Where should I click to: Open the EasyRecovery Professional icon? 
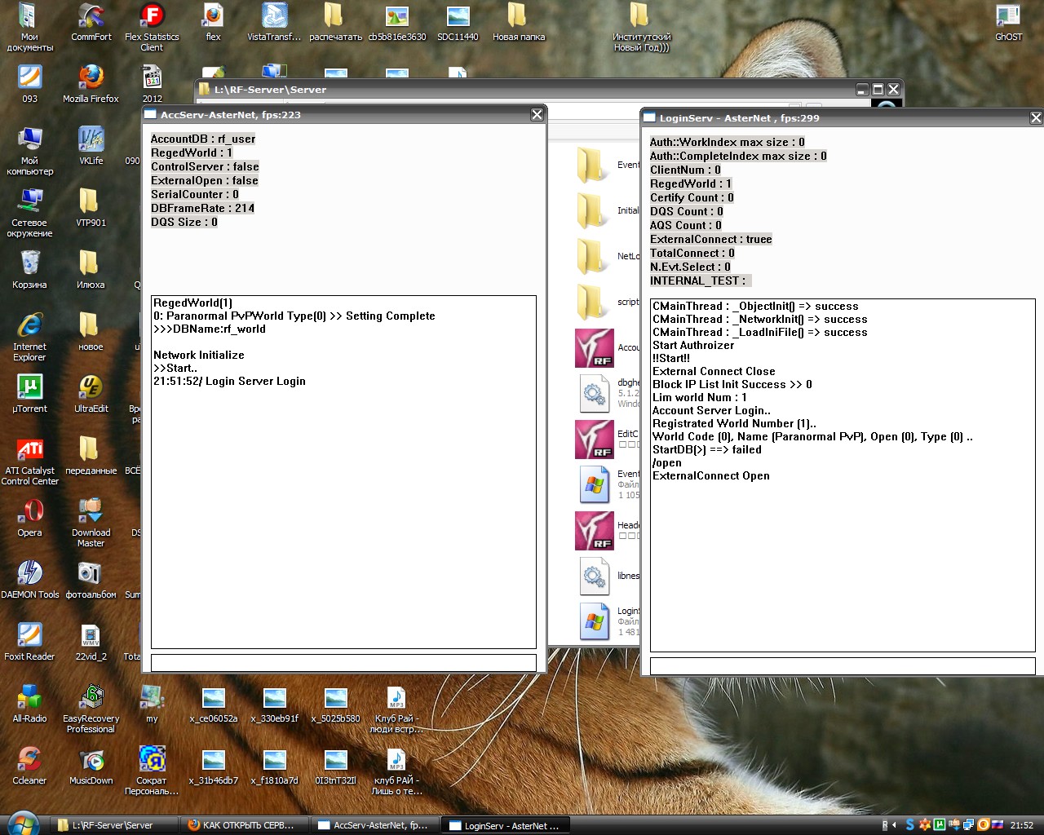[91, 698]
